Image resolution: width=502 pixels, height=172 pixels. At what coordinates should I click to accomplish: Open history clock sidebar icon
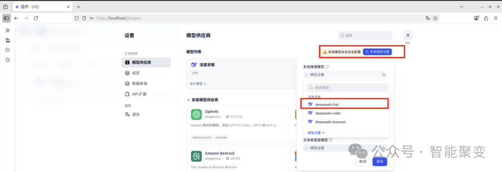[x=7, y=50]
